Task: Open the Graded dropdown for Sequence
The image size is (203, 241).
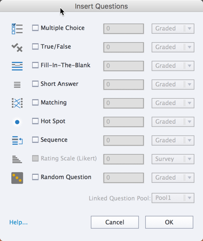Action: tap(173, 140)
